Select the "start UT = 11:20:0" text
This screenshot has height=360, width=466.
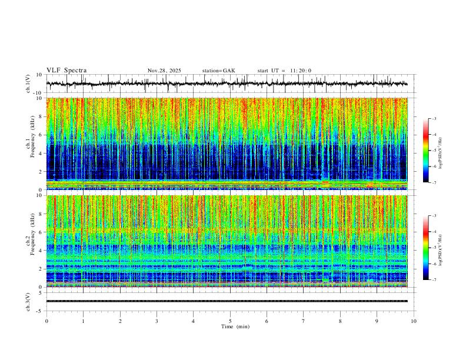(284, 71)
